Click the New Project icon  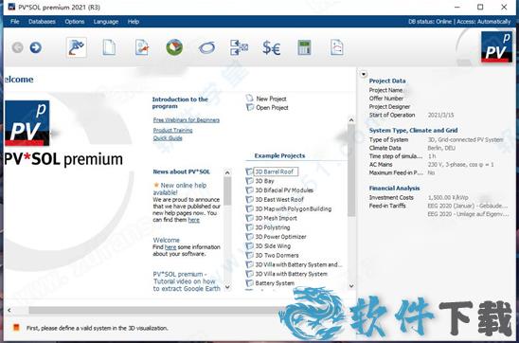[x=249, y=98]
